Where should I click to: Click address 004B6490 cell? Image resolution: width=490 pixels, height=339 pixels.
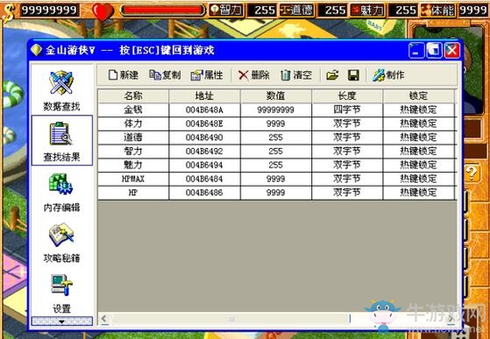click(204, 138)
